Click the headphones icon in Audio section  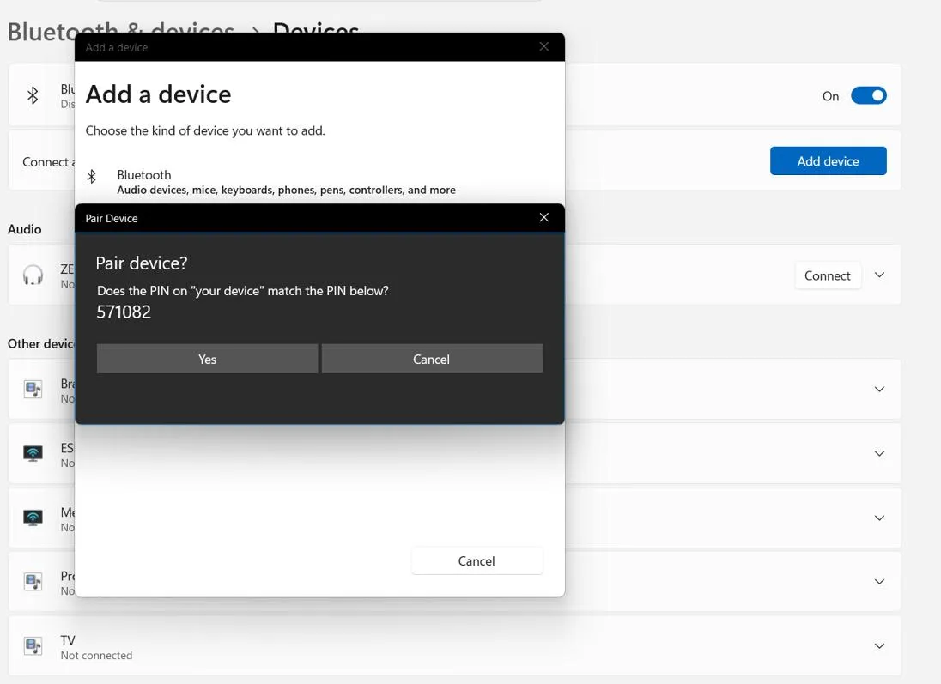33,275
